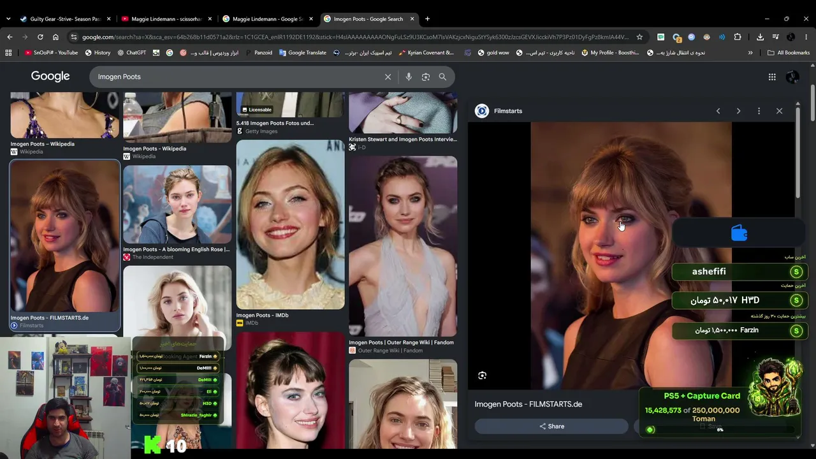The height and width of the screenshot is (459, 816).
Task: Open the SnOoPi# - YouTube bookmark
Action: coord(51,53)
